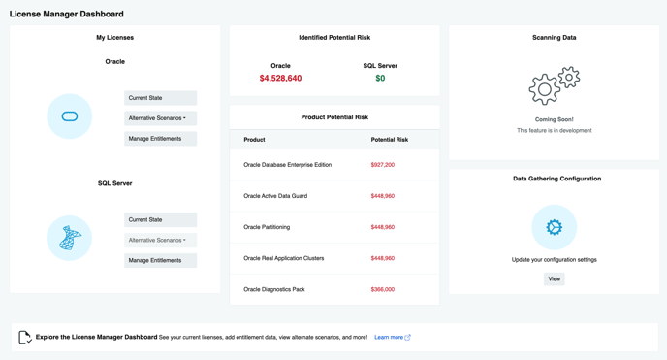
Task: Click the $366,000 risk value
Action: point(382,289)
